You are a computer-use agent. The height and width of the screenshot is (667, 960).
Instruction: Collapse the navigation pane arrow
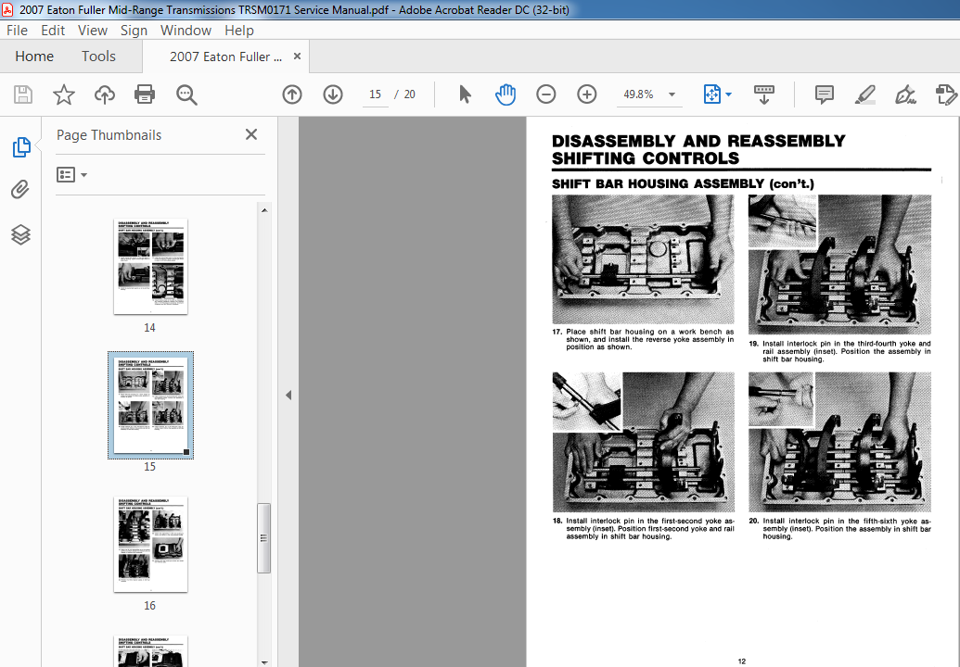coord(288,395)
